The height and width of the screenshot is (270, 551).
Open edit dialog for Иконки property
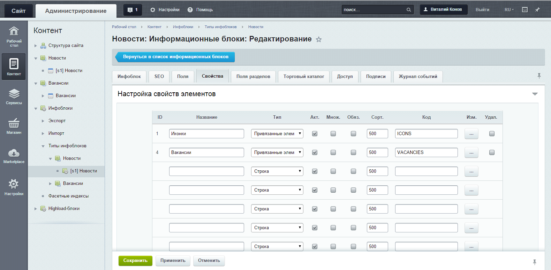click(471, 134)
